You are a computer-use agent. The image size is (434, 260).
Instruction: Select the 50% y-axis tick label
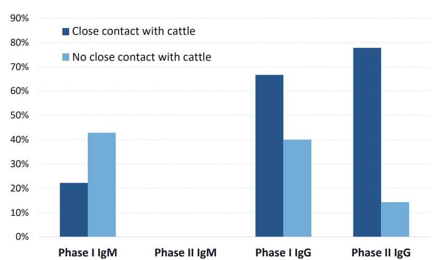[20, 115]
